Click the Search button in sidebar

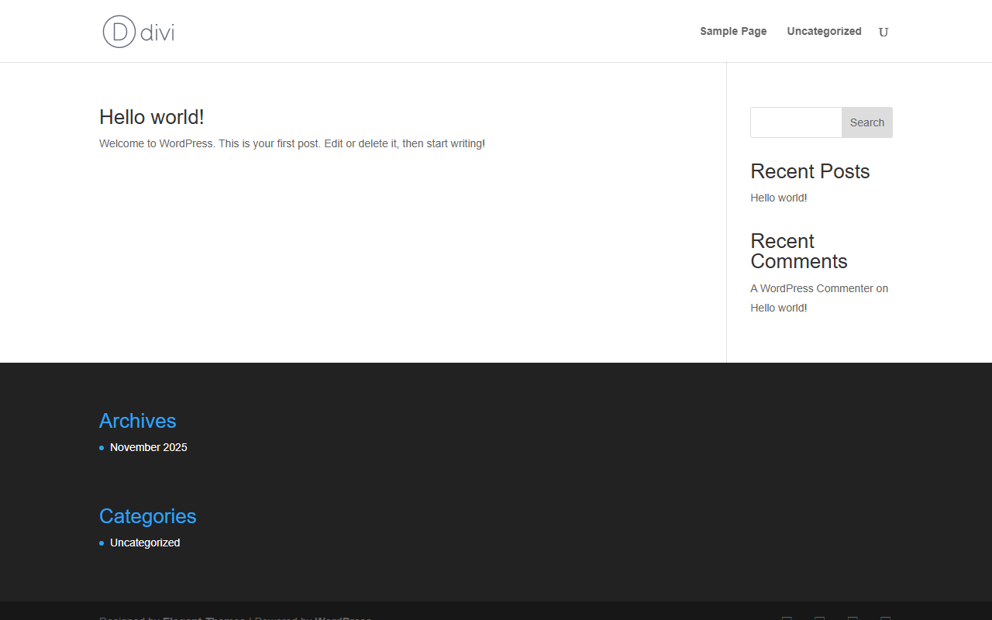(x=867, y=122)
